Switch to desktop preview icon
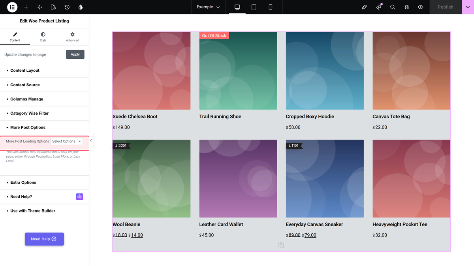The width and height of the screenshot is (474, 266). pyautogui.click(x=237, y=7)
